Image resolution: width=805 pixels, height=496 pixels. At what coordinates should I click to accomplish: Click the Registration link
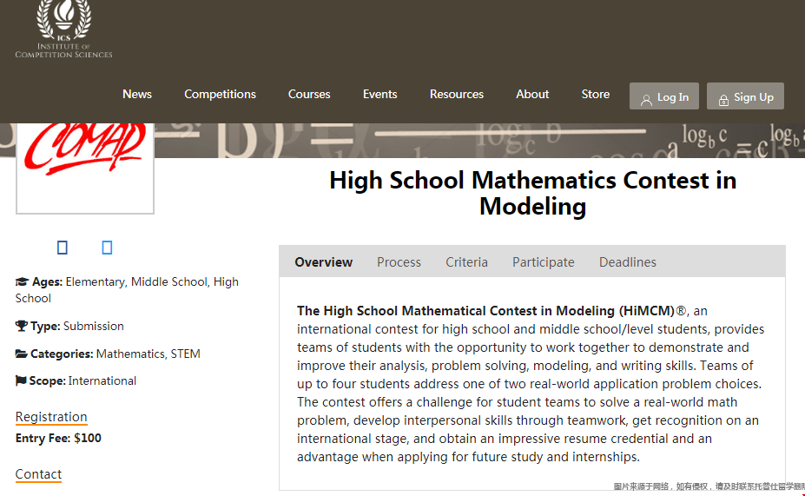[51, 417]
